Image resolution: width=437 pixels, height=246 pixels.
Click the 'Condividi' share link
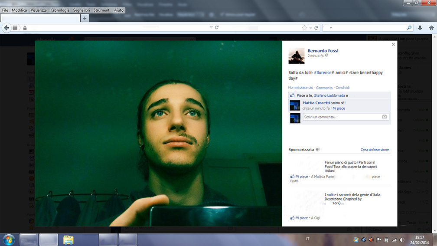342,88
